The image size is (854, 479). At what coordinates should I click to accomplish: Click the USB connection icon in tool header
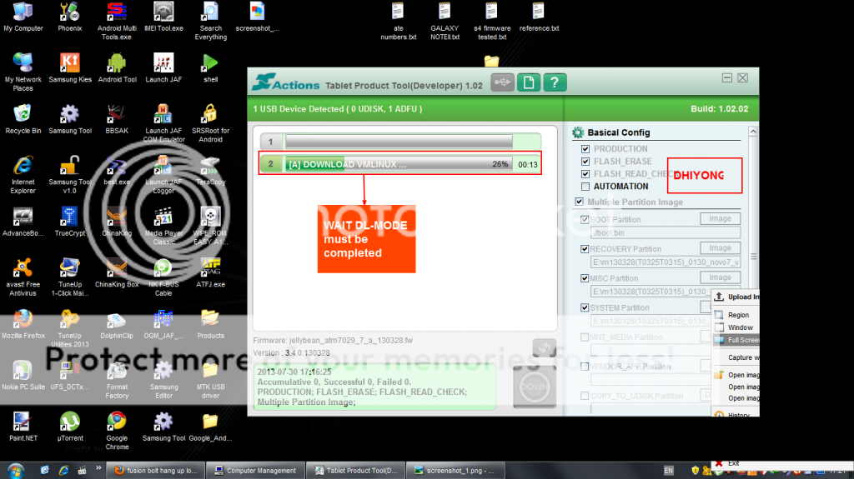502,82
